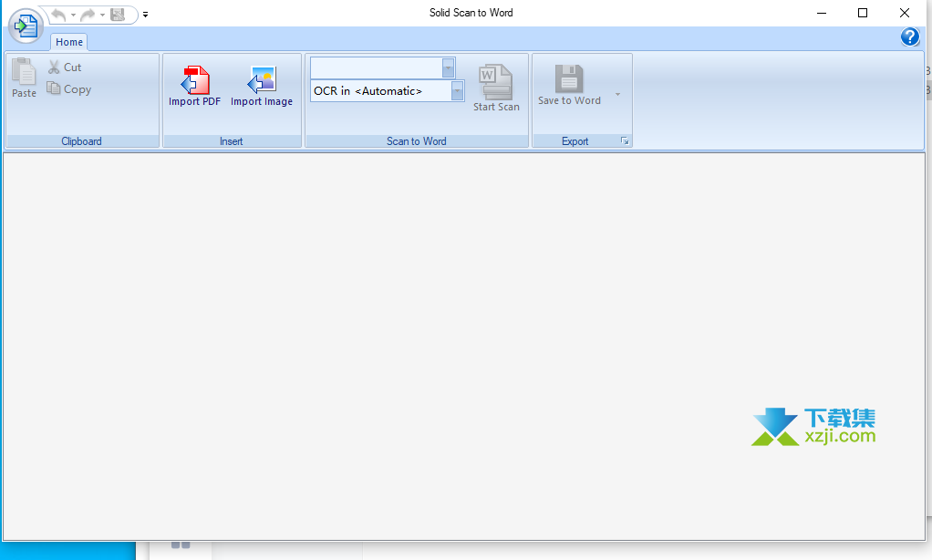Click the Save icon in quick access toolbar

tap(118, 15)
